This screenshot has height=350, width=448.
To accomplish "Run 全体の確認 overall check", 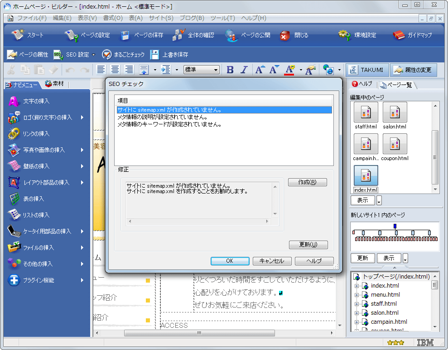I will [179, 35].
